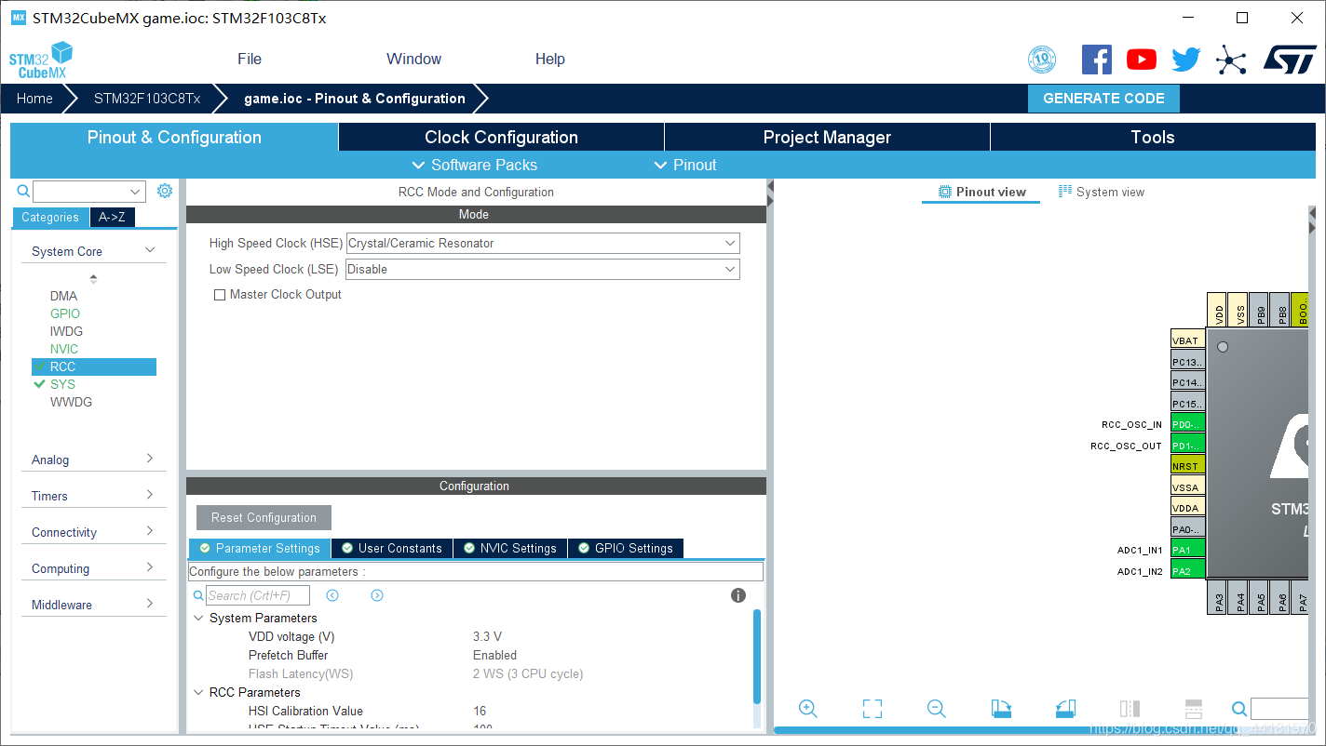The width and height of the screenshot is (1326, 746).
Task: Click the parameter Search (Ctrl+F) field
Action: click(258, 595)
